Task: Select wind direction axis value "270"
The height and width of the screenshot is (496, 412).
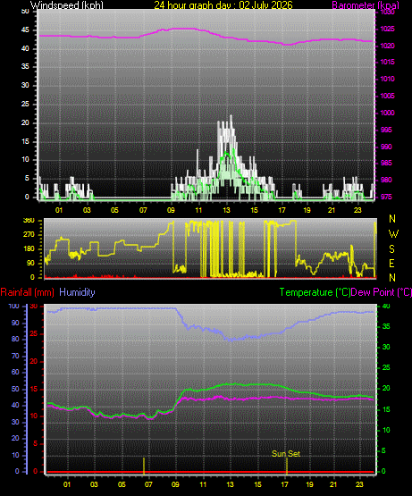Action: point(29,235)
